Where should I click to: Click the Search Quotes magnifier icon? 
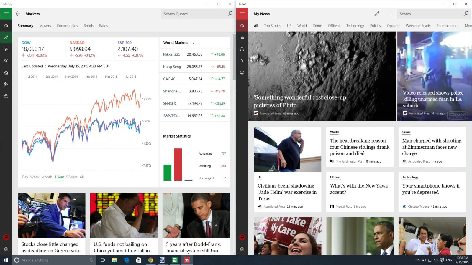pos(230,14)
